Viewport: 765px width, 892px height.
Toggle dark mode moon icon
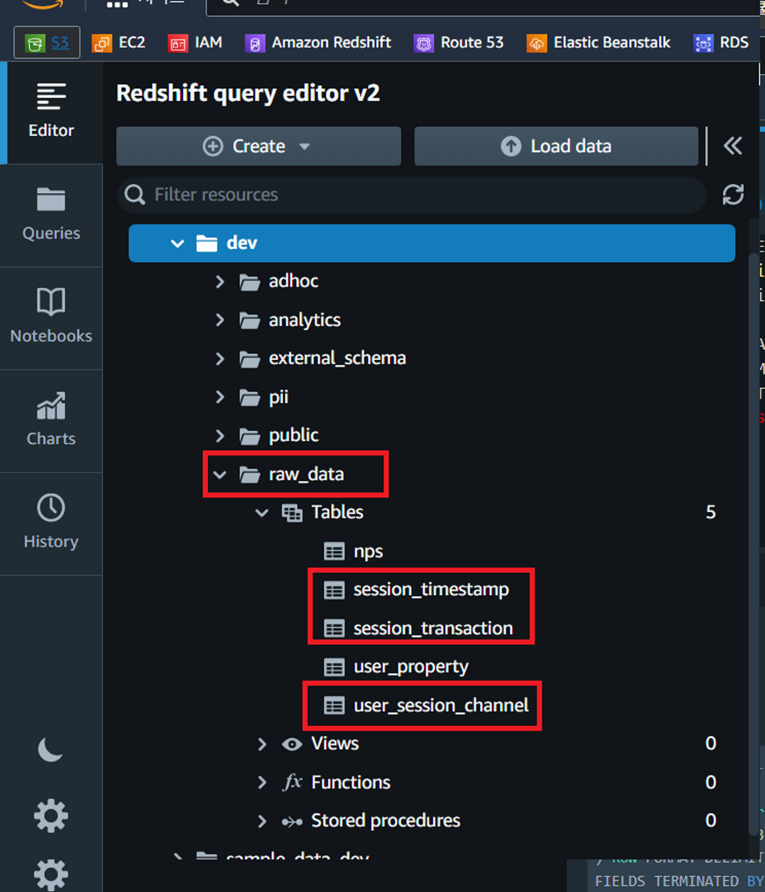coord(50,749)
